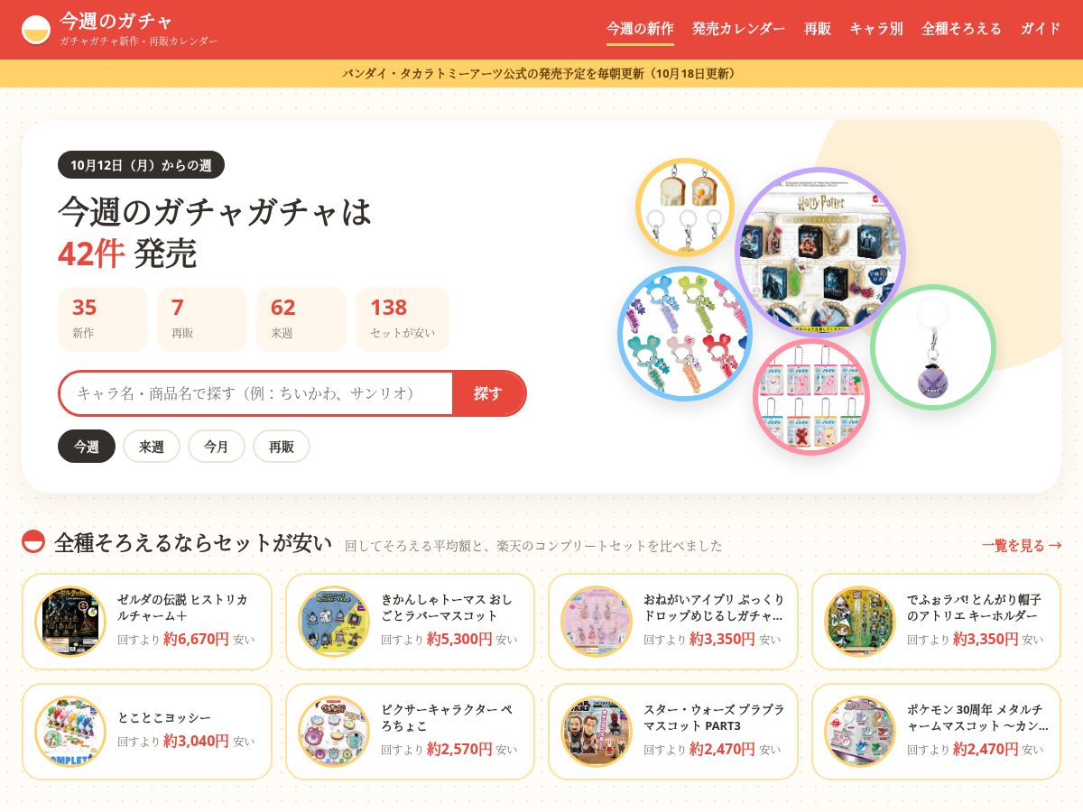This screenshot has width=1083, height=812.
Task: Open 今週の新作 navigation tab
Action: [640, 29]
